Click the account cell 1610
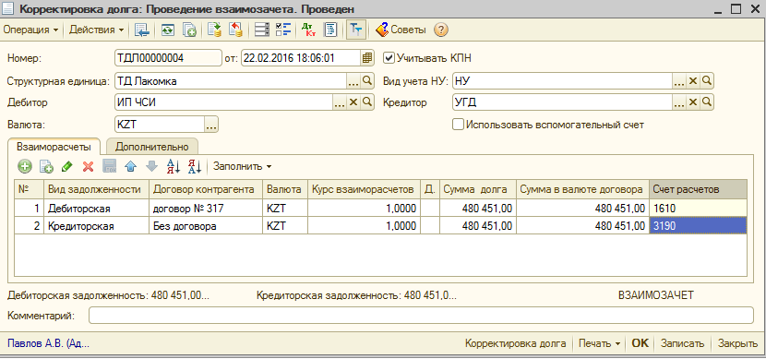The width and height of the screenshot is (766, 359). pos(698,209)
